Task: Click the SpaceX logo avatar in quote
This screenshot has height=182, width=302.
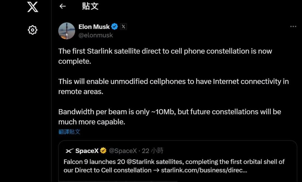Action: (x=69, y=151)
